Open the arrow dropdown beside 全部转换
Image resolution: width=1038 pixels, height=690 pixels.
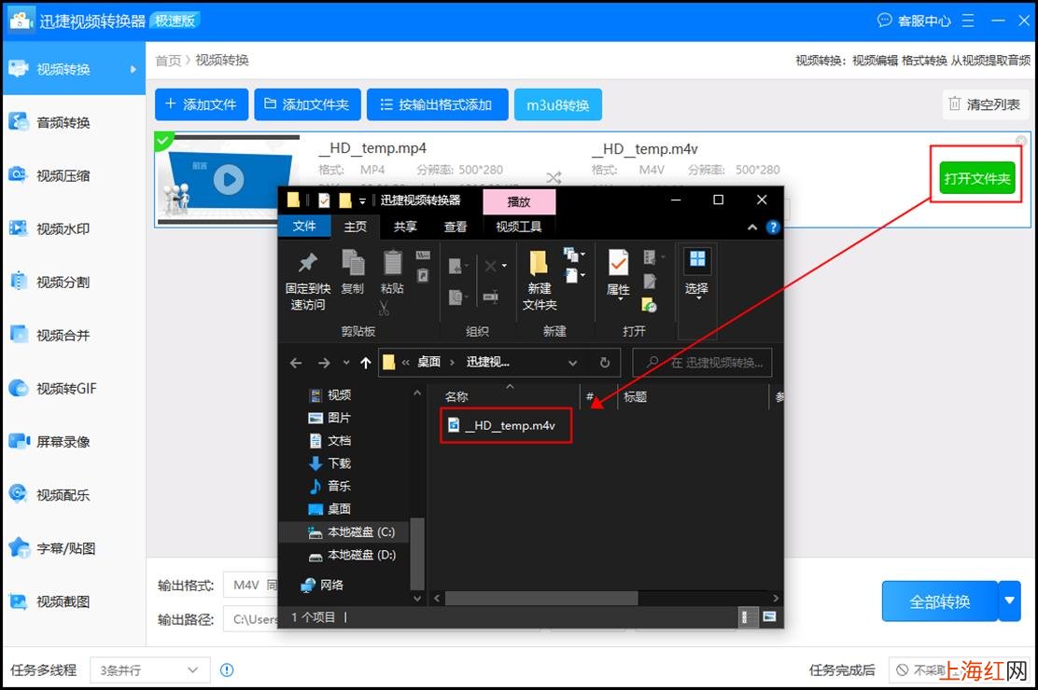coord(1010,600)
